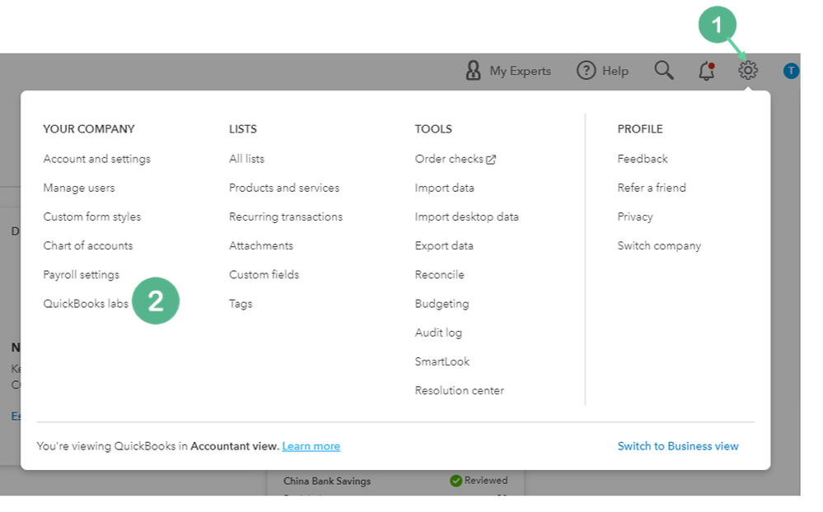The image size is (823, 512).
Task: Open the Help question mark icon
Action: (x=586, y=71)
